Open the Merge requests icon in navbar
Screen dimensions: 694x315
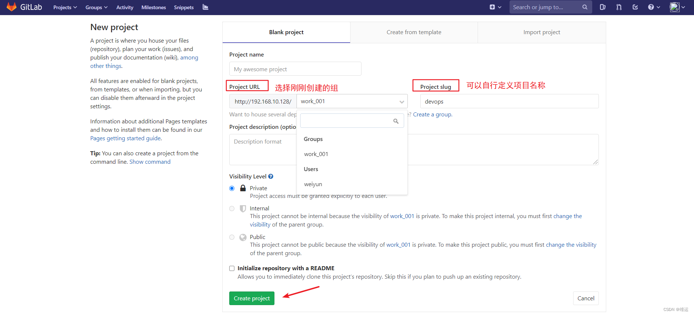619,7
